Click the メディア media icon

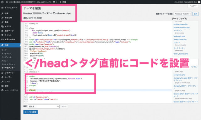(x=2, y=26)
